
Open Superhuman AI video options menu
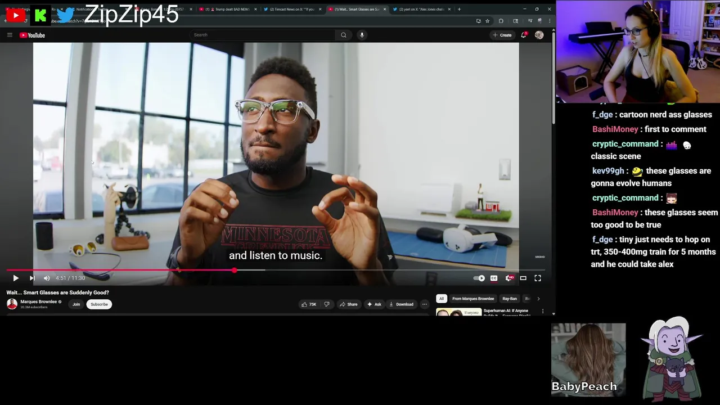(543, 311)
